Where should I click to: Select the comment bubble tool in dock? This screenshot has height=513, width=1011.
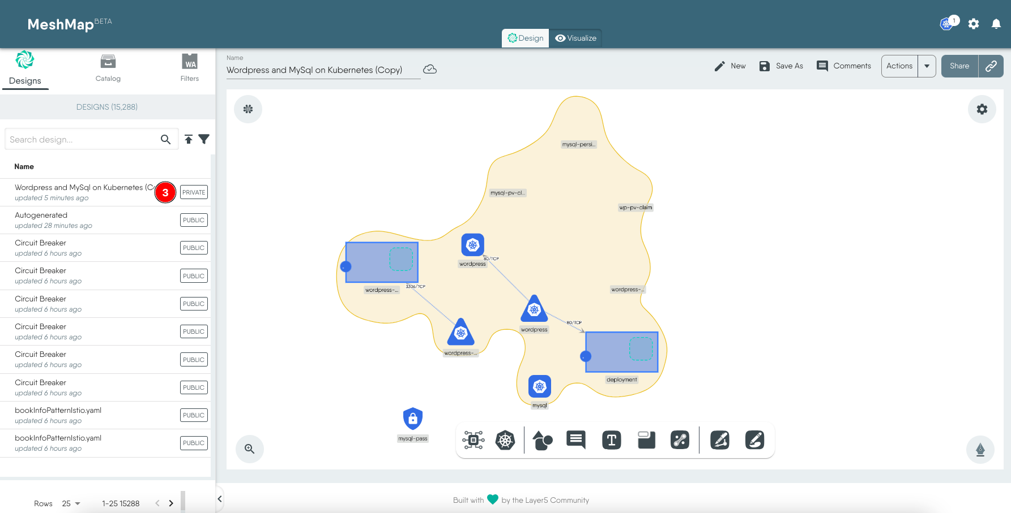point(576,439)
